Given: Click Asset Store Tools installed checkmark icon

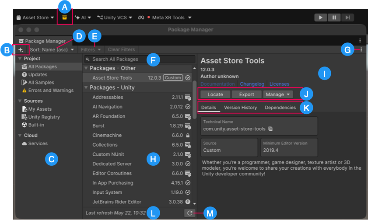Looking at the screenshot, I should [x=188, y=78].
